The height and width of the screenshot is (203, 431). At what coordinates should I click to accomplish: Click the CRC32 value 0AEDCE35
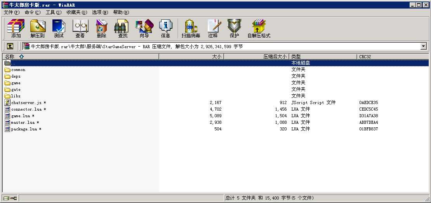(368, 103)
